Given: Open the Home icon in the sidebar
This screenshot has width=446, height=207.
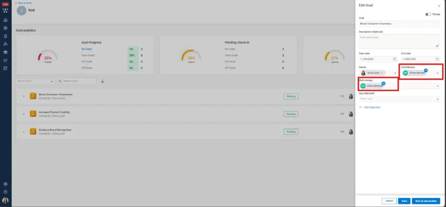Looking at the screenshot, I should 5,20.
